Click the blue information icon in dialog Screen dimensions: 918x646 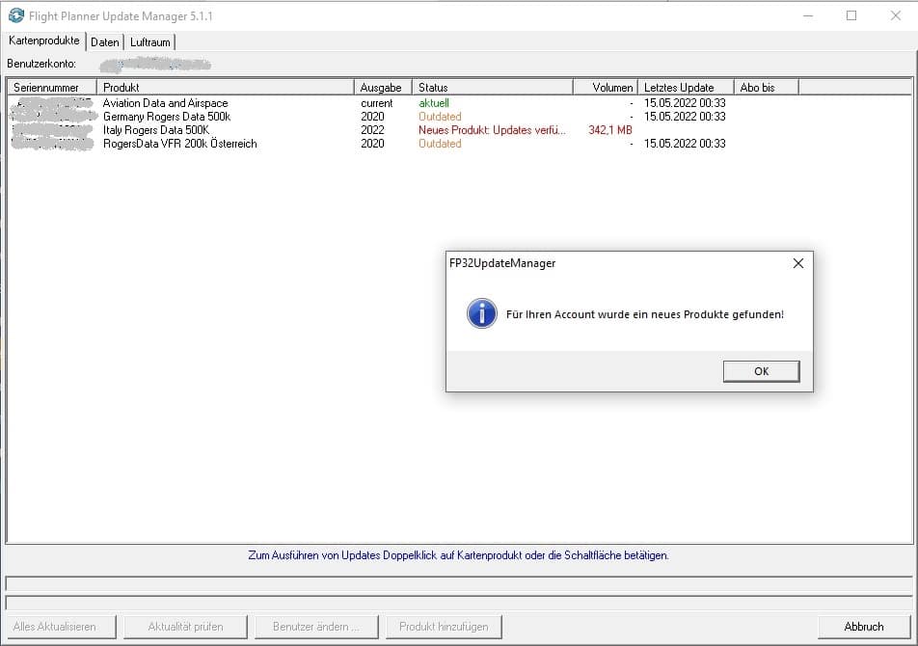pyautogui.click(x=481, y=313)
